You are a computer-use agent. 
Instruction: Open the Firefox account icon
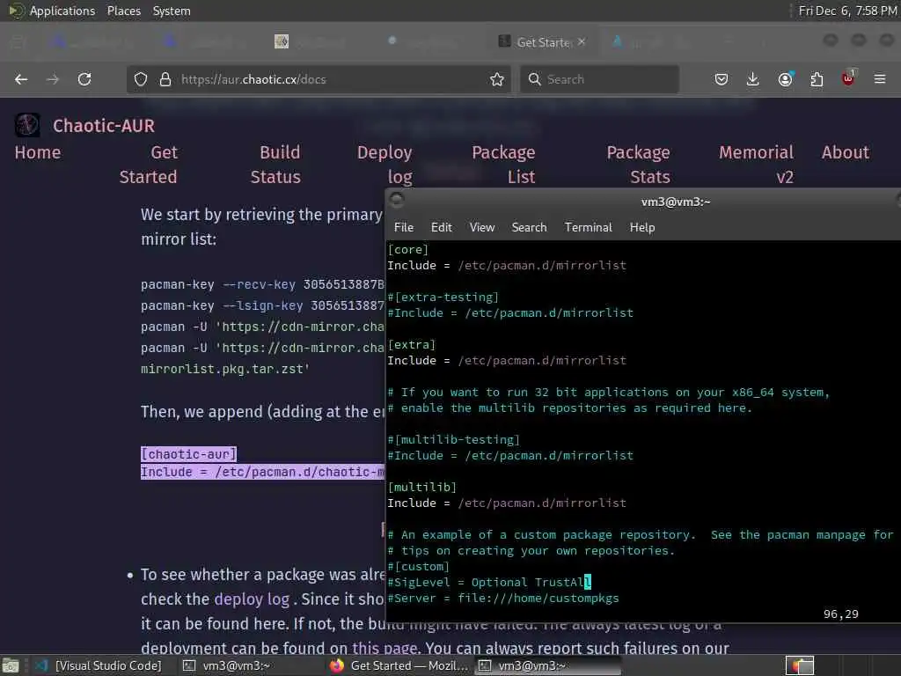[x=785, y=79]
